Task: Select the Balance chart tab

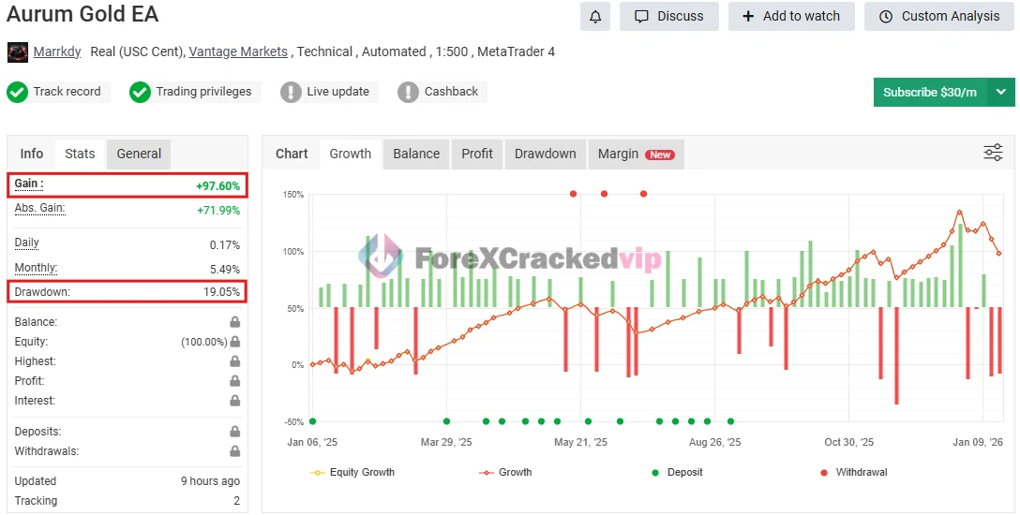Action: [x=416, y=154]
